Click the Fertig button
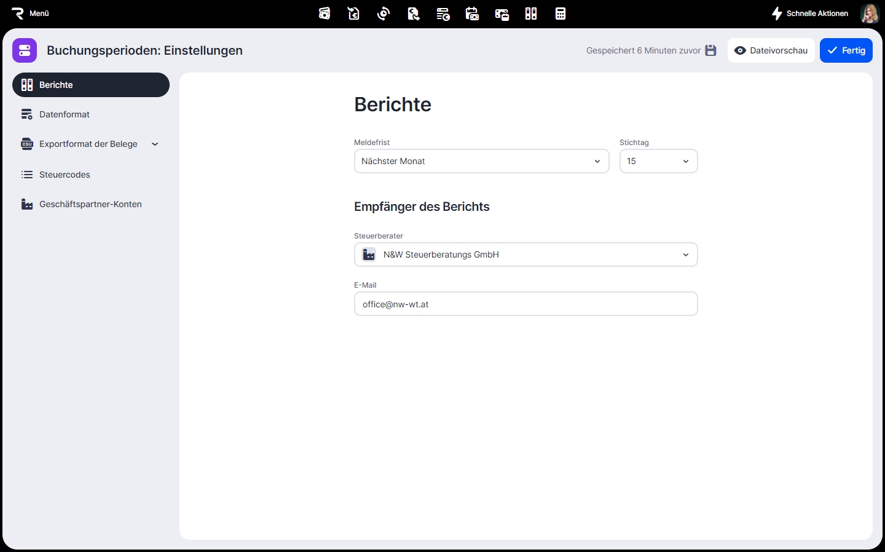 [846, 50]
